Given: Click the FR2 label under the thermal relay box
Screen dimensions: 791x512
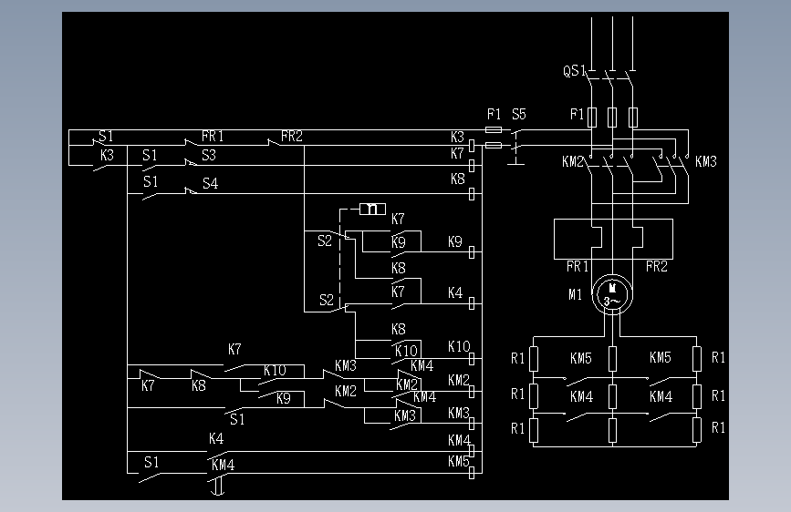Looking at the screenshot, I should coord(656,266).
